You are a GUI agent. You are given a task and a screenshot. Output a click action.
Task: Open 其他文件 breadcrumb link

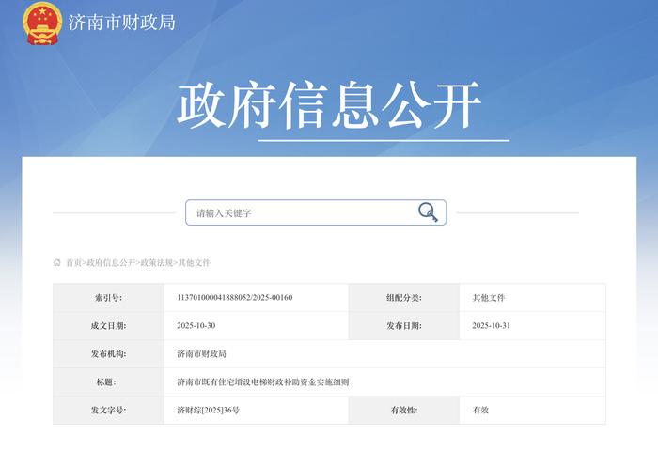click(194, 263)
